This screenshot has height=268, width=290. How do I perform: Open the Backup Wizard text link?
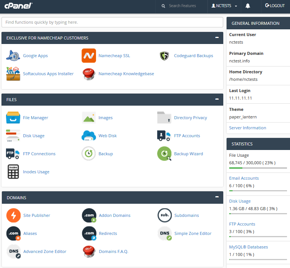pos(188,154)
